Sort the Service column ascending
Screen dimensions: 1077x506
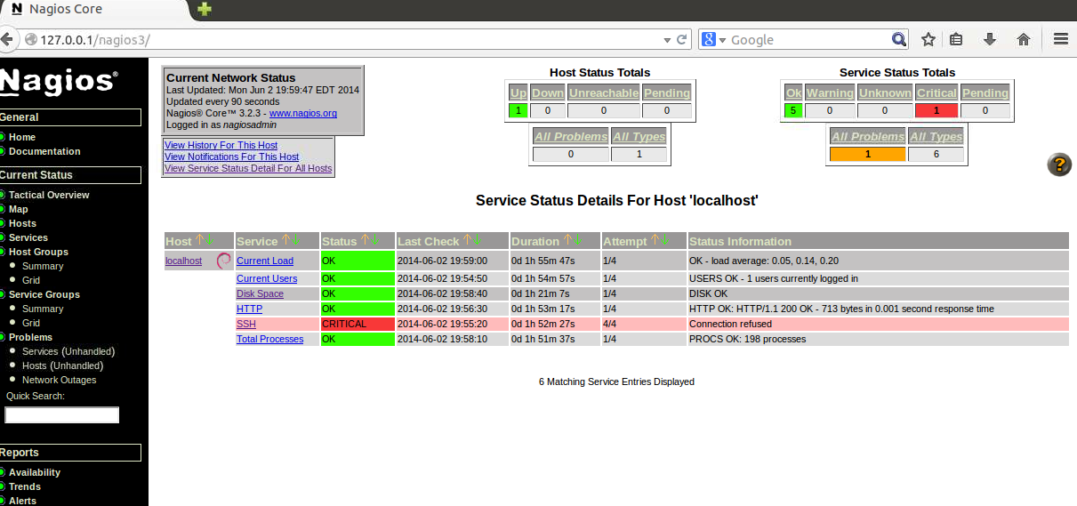click(x=286, y=240)
